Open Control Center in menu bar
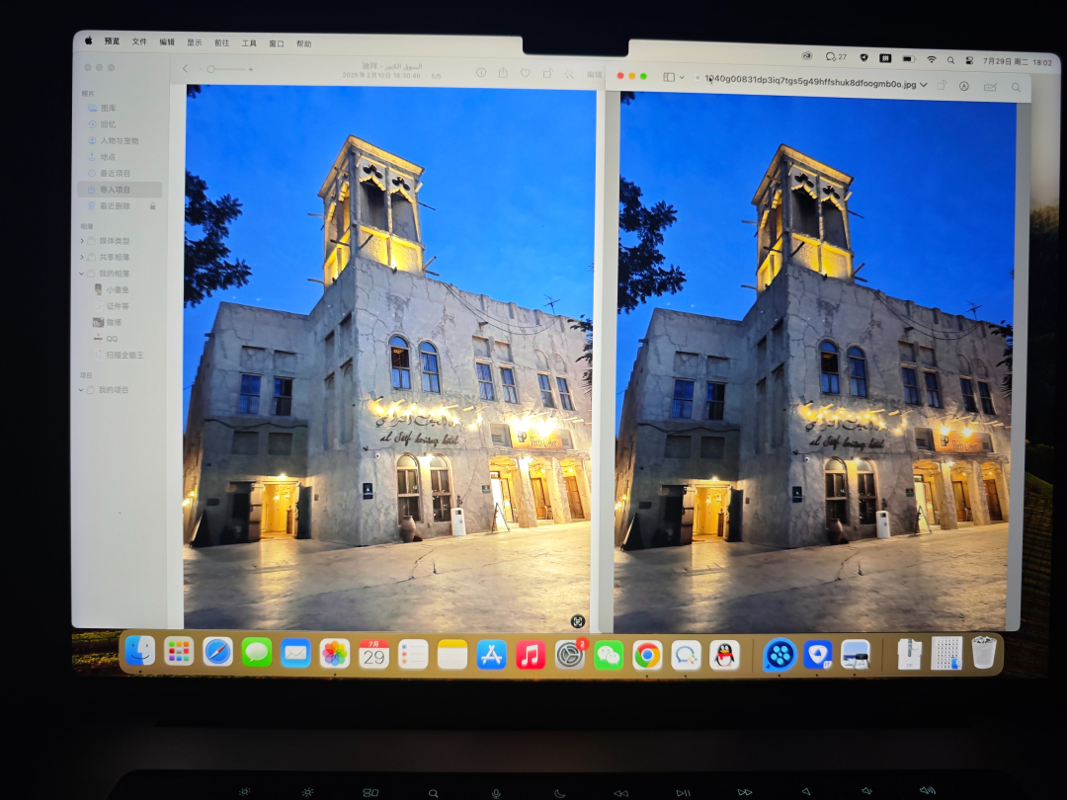 click(970, 60)
